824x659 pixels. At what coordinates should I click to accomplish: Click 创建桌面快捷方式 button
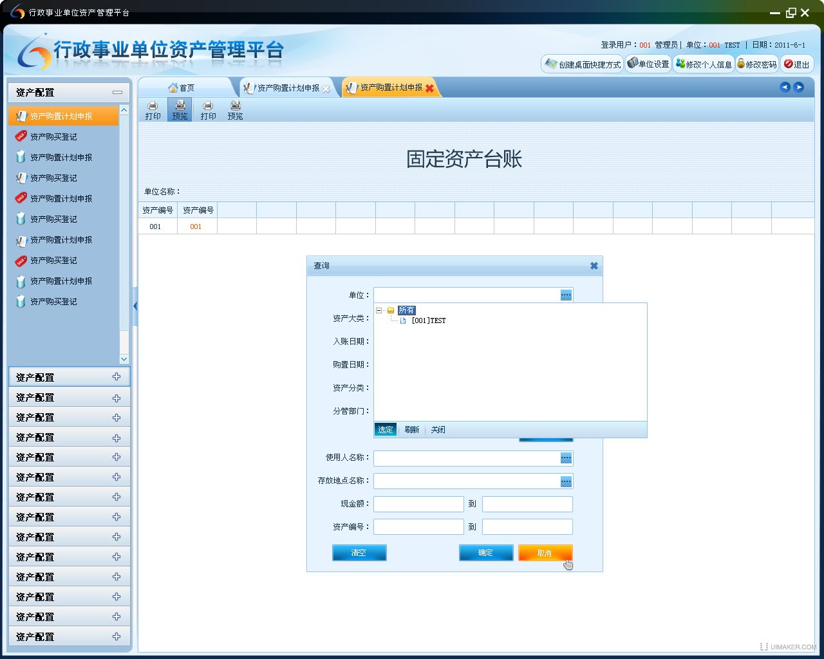click(x=583, y=64)
